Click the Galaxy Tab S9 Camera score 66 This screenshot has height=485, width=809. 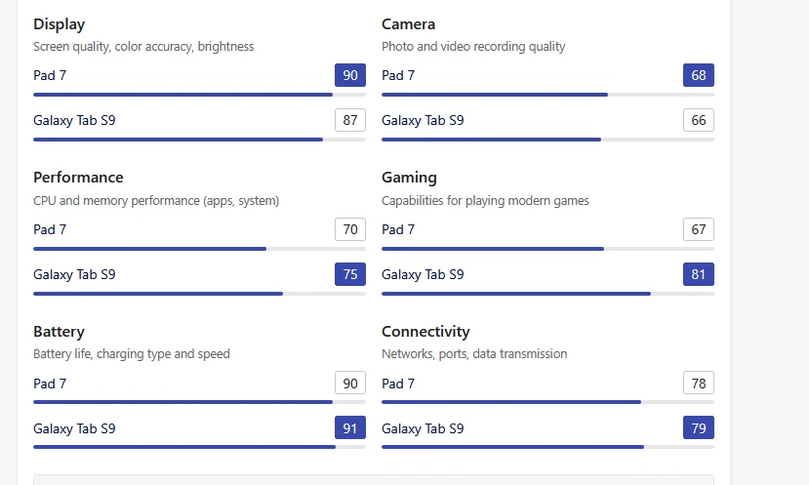click(699, 120)
